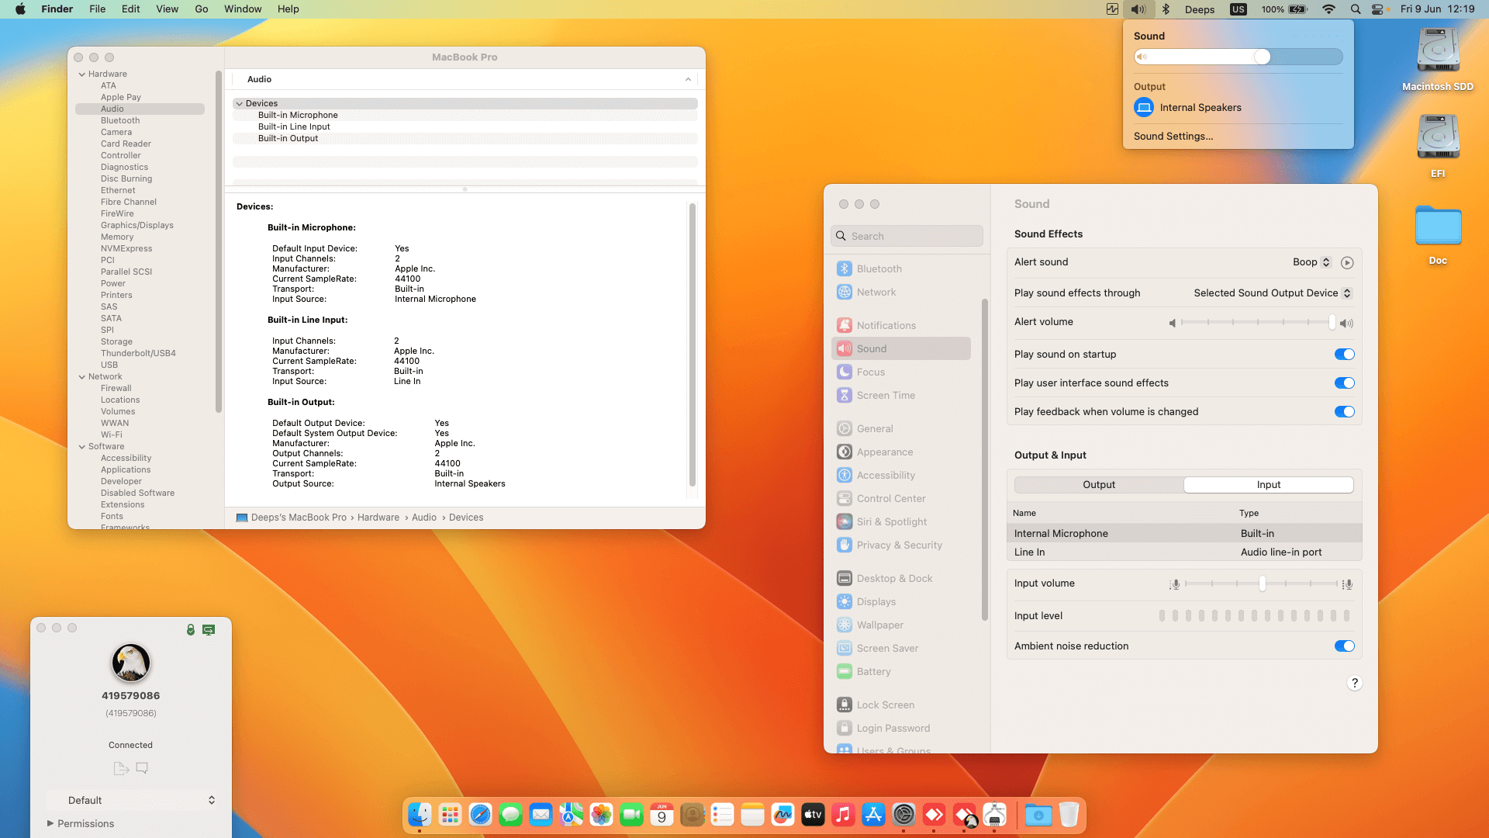This screenshot has width=1489, height=838.
Task: Click the Internal Speakers output icon
Action: pos(1144,108)
